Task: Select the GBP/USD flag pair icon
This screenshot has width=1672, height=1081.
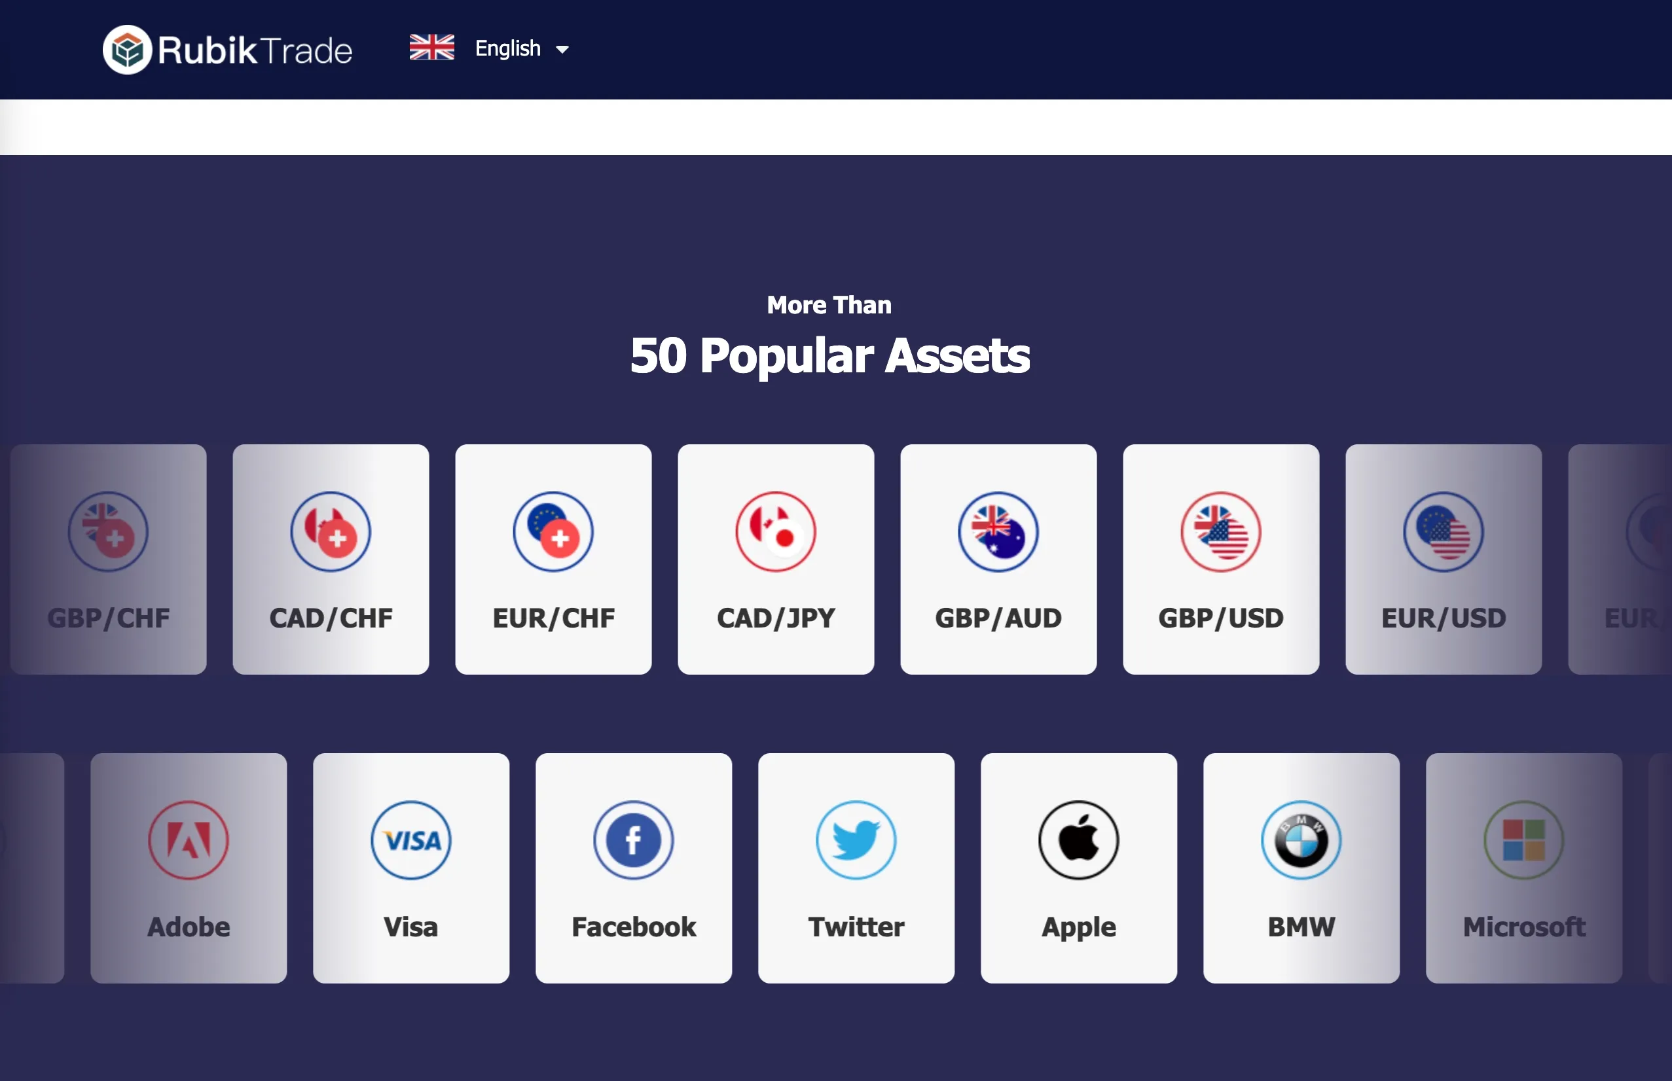Action: pyautogui.click(x=1221, y=531)
